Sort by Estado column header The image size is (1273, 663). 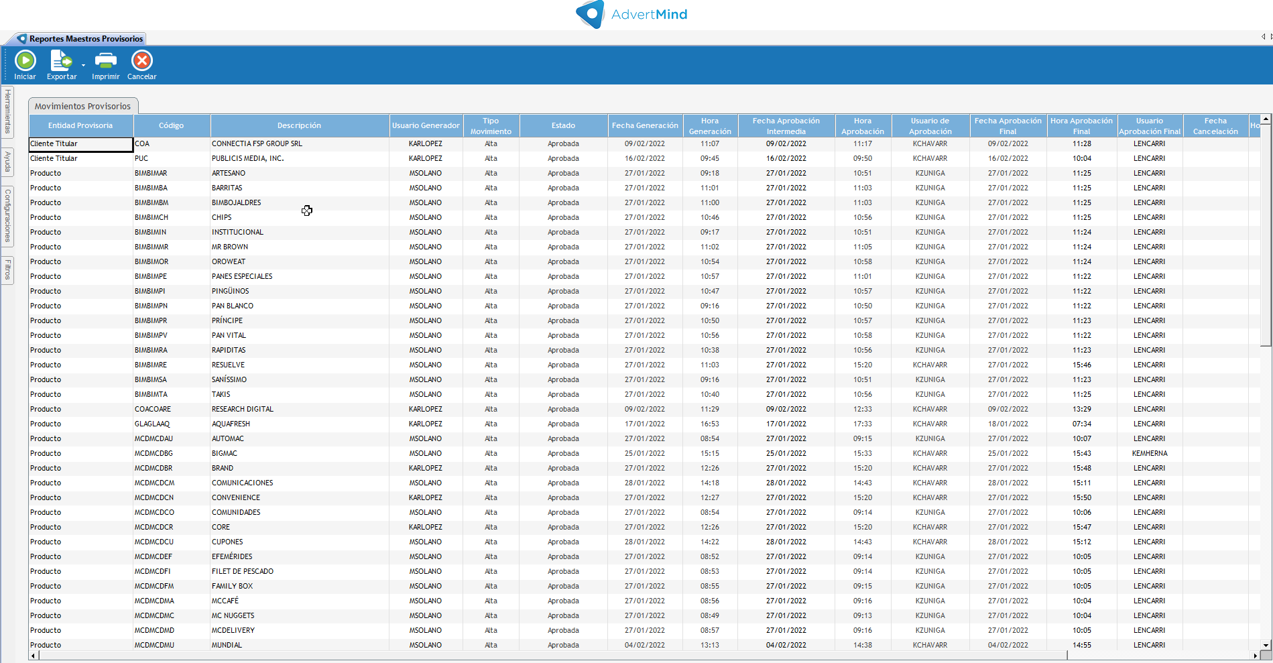tap(563, 125)
